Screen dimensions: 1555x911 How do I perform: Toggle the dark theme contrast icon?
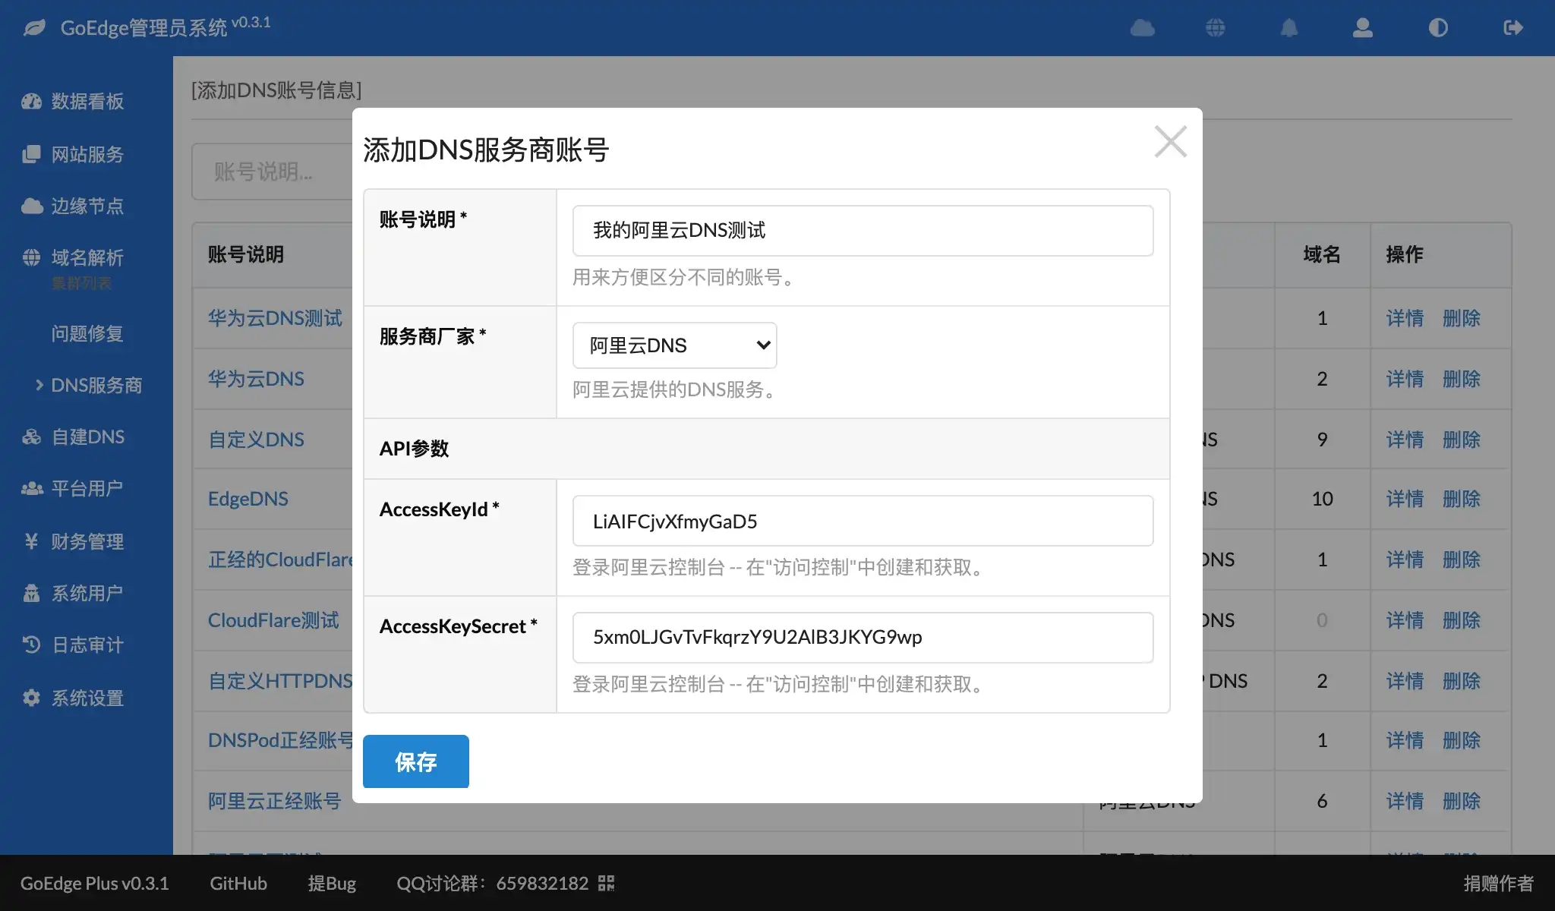1437,28
